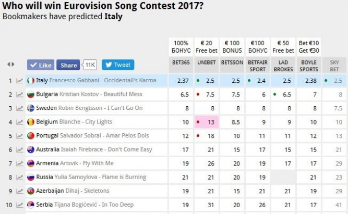This screenshot has width=348, height=214.
Task: Toggle the left-right arrows above the rankings
Action: 11,65
